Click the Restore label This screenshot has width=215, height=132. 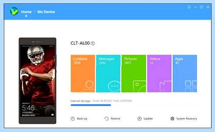[115, 118]
